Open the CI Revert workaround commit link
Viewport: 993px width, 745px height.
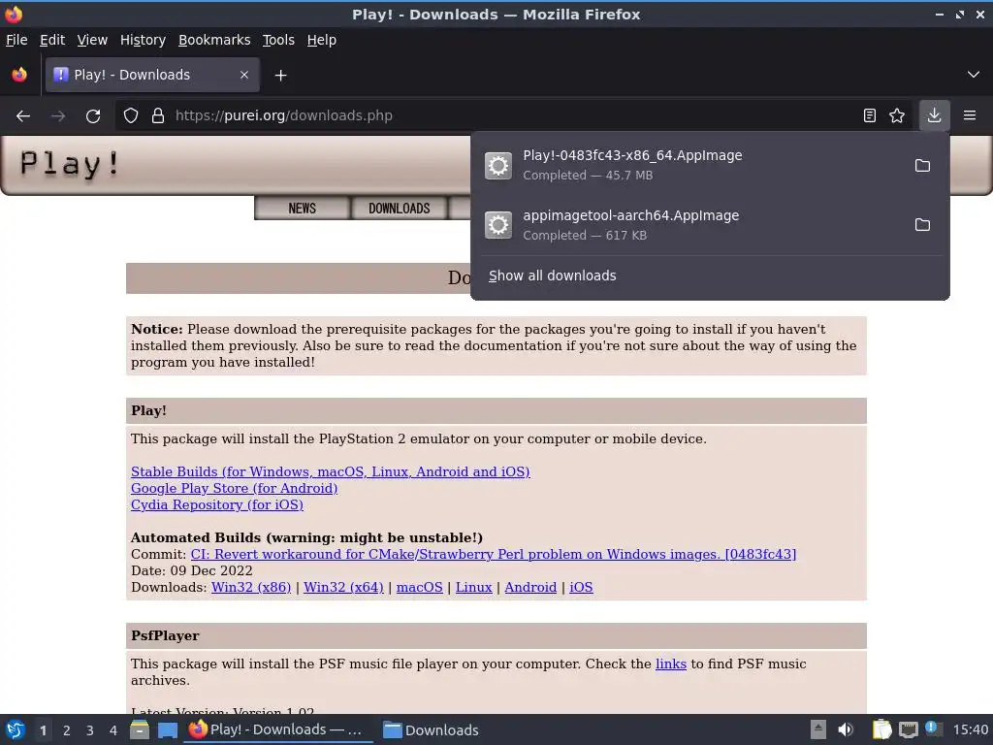point(494,554)
